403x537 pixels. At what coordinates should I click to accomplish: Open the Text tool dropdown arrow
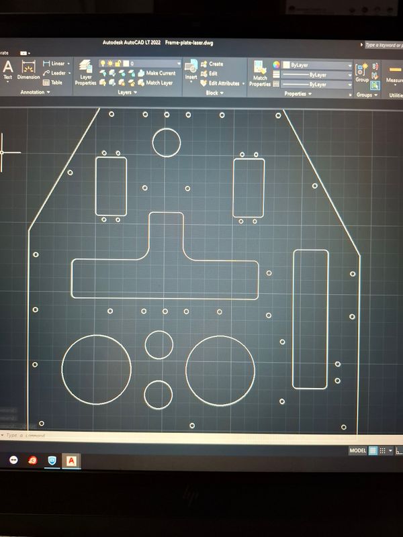pyautogui.click(x=7, y=83)
